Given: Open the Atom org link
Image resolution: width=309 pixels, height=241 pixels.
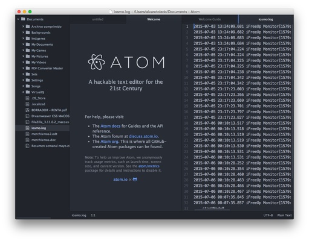Looking at the screenshot, I should pyautogui.click(x=109, y=142).
